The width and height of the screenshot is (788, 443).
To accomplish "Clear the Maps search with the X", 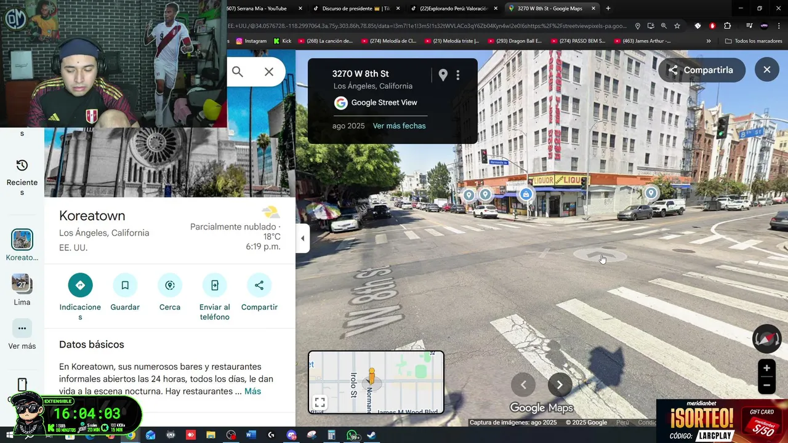I will [x=269, y=72].
